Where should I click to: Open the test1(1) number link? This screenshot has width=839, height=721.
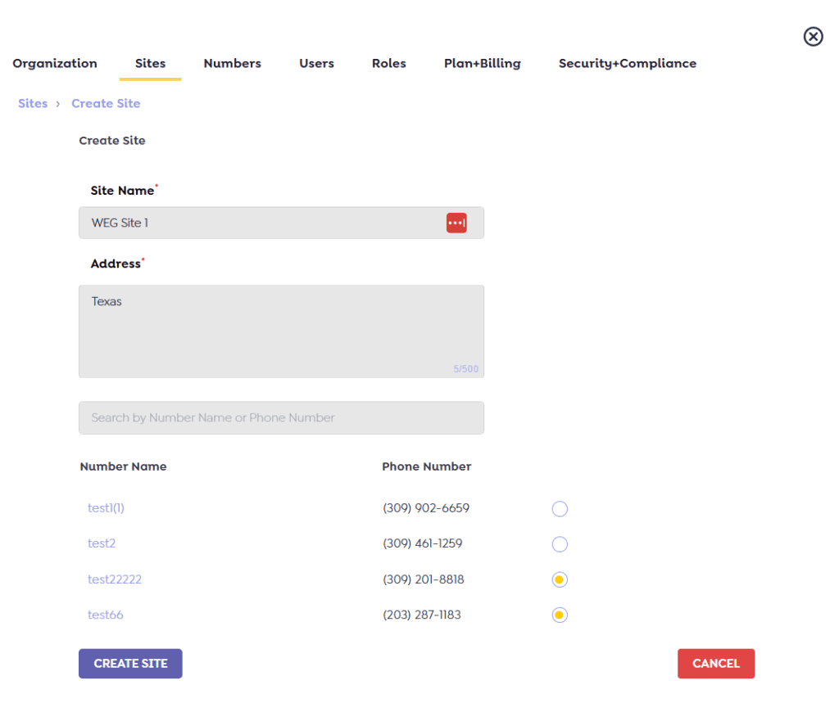tap(106, 507)
